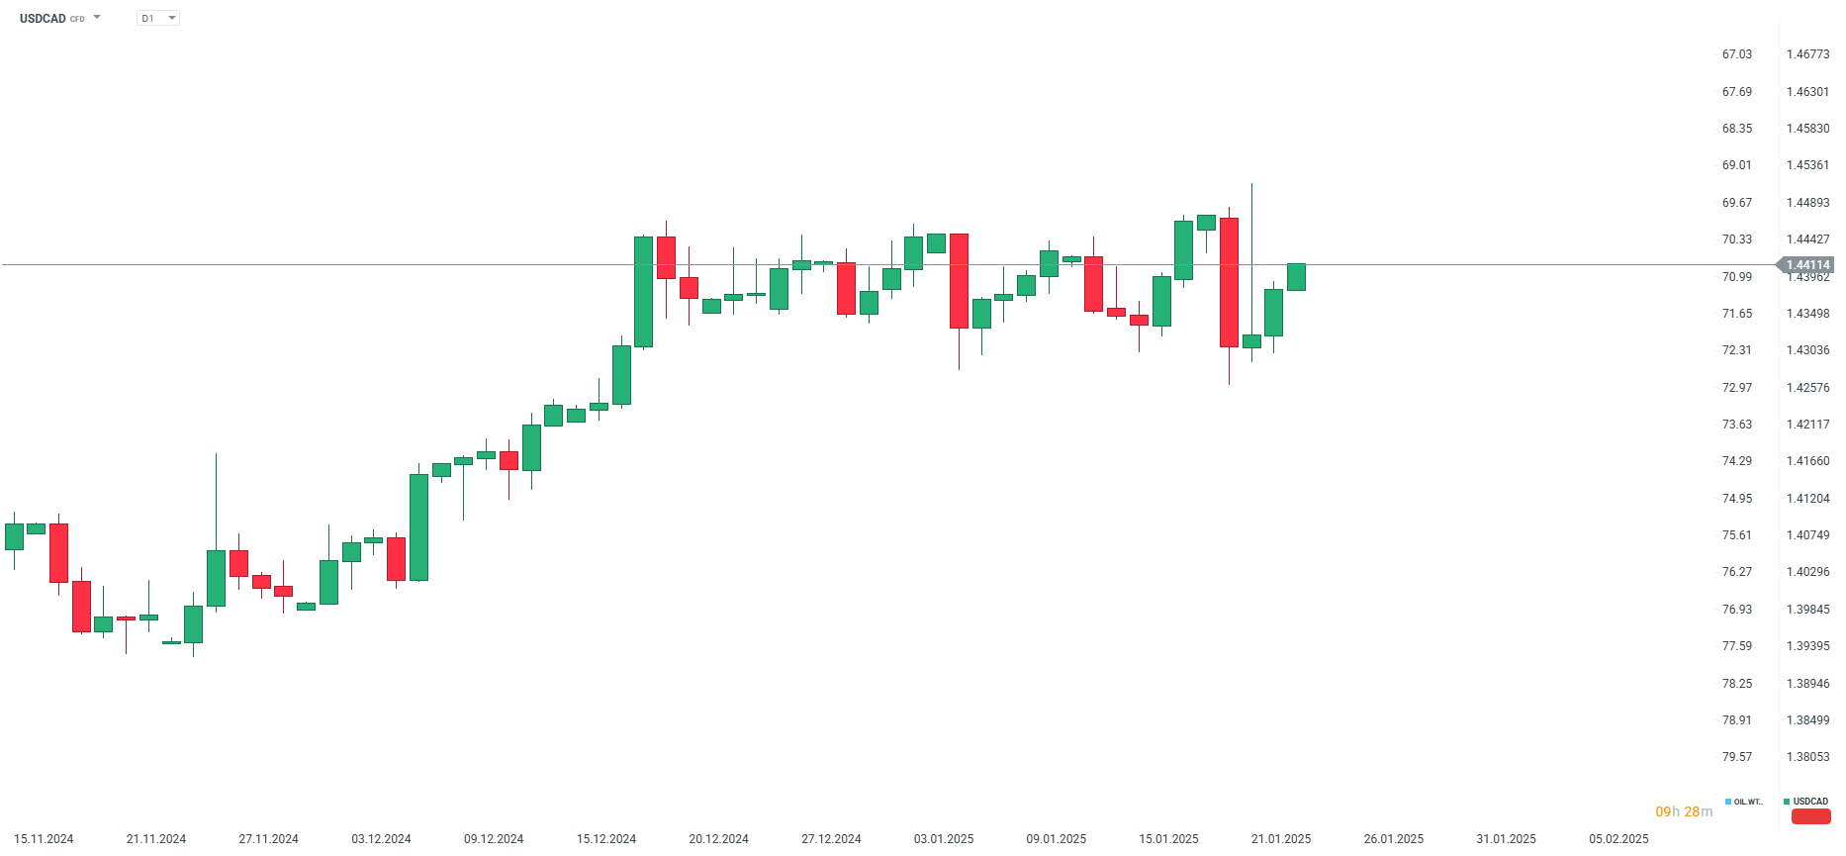1846x856 pixels.
Task: Click the 15.12.2024 date on time axis
Action: point(606,839)
